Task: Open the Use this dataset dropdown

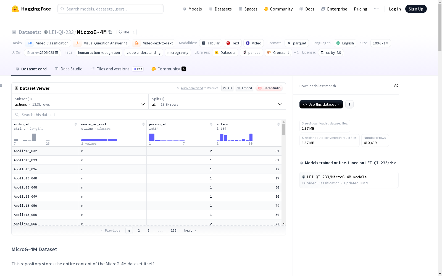Action: pos(321,104)
